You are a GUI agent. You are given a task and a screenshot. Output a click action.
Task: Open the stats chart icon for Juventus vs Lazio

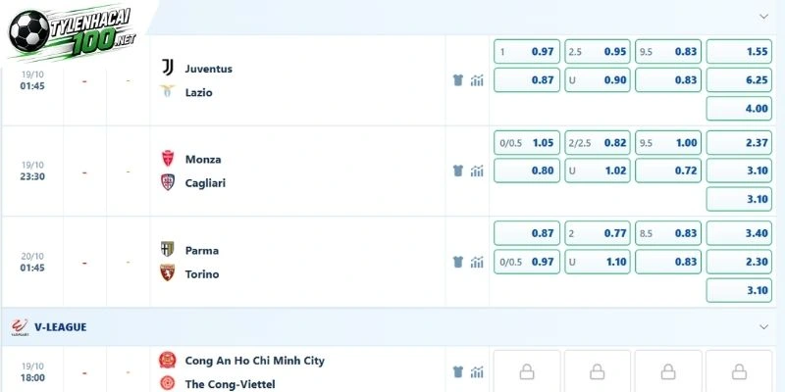pos(477,80)
